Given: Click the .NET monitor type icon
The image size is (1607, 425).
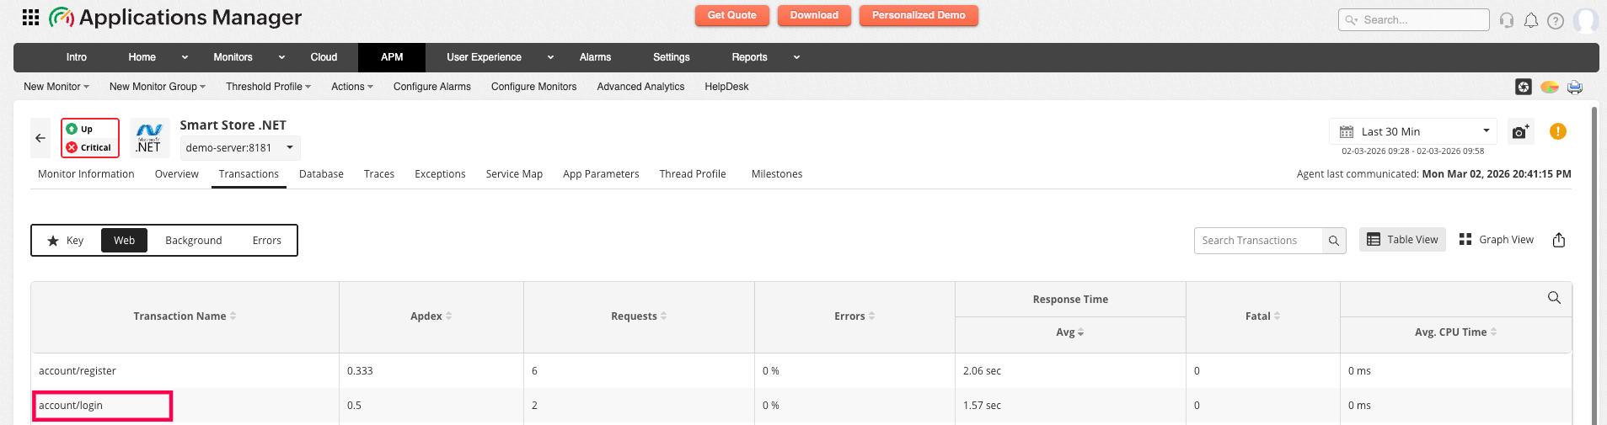Looking at the screenshot, I should pyautogui.click(x=149, y=138).
